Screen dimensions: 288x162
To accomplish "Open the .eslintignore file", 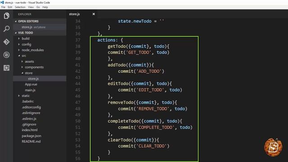I will click(31, 113).
